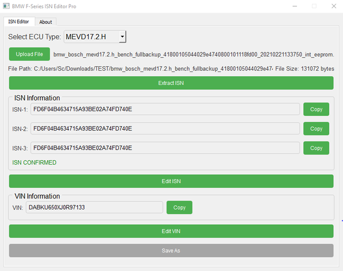Select the MEVD17.2.H combo box
The width and height of the screenshot is (343, 271).
95,36
